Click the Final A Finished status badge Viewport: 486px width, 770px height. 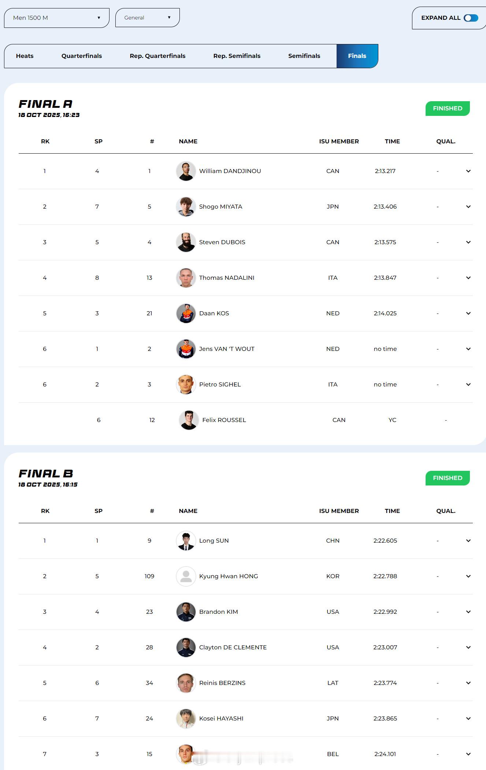pyautogui.click(x=447, y=109)
